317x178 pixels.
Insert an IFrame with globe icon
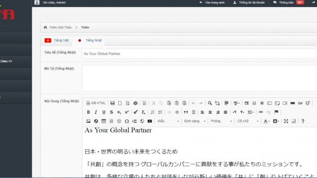[x=142, y=121]
